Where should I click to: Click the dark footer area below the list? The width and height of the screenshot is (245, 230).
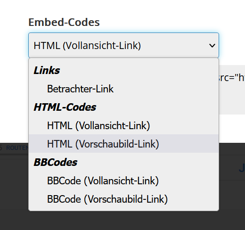tap(122, 221)
